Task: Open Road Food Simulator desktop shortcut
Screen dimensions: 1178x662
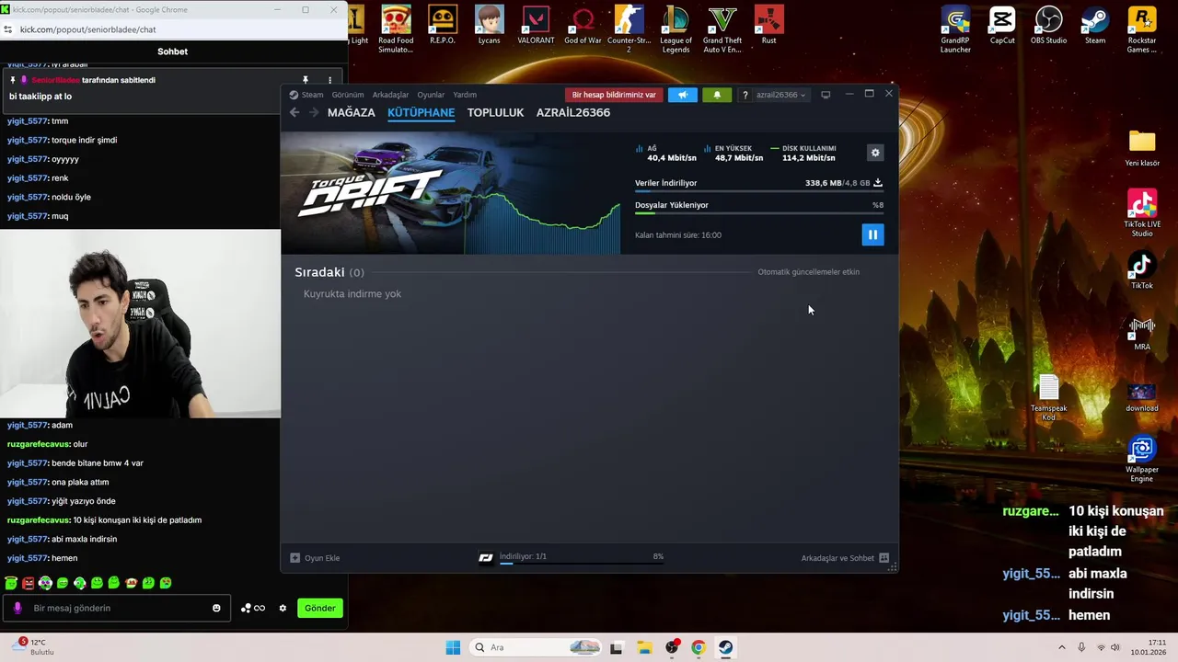Action: point(396,28)
